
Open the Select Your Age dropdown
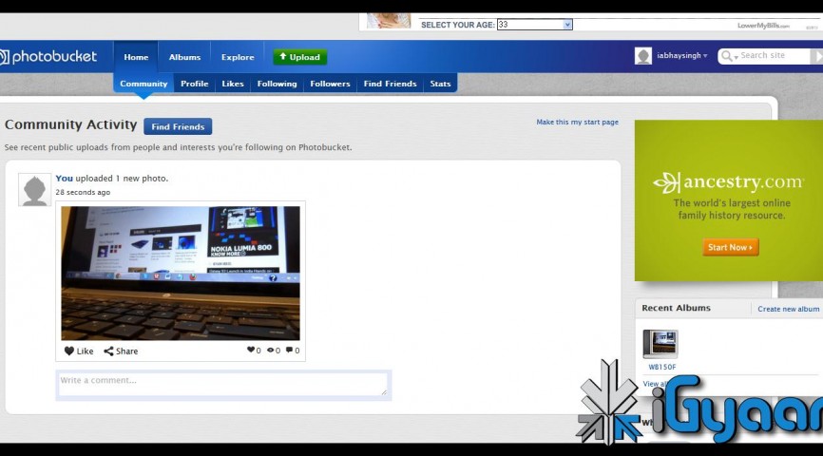point(567,25)
